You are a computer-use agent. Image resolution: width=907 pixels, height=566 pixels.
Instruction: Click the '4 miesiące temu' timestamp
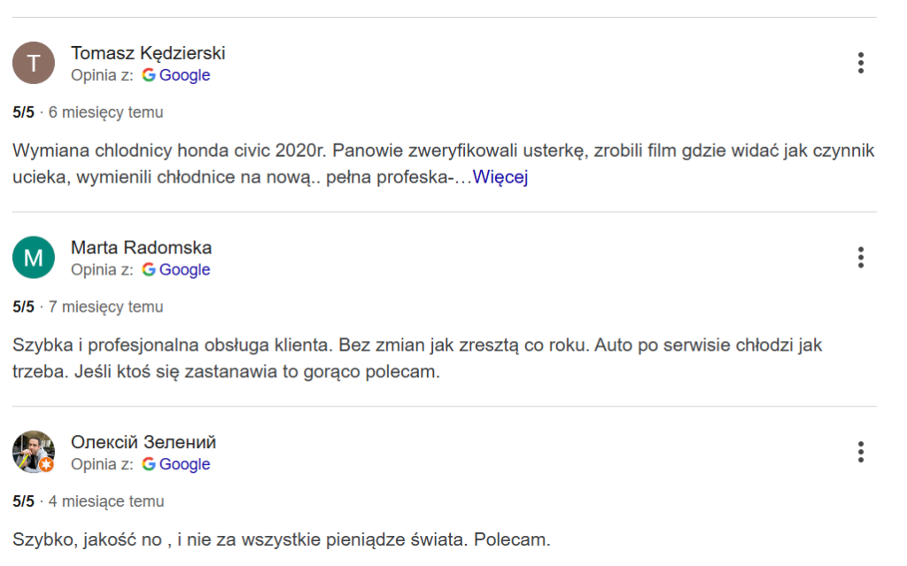[106, 502]
